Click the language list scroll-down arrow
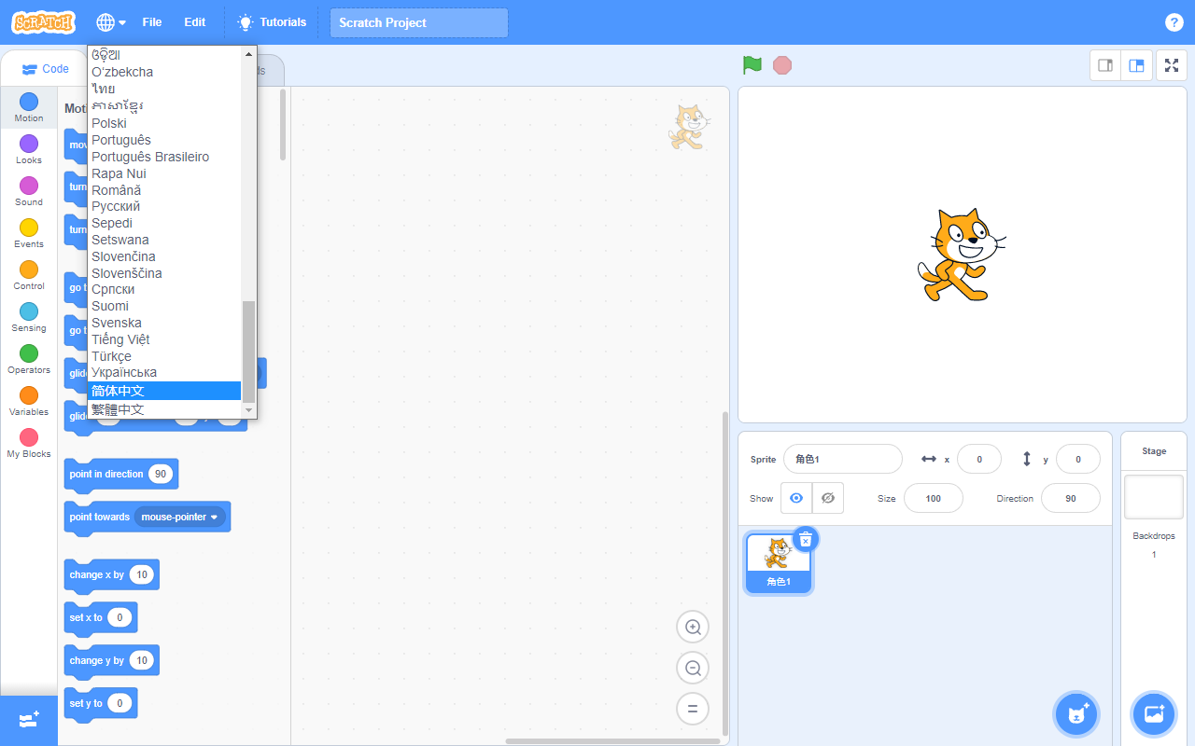 [x=248, y=410]
